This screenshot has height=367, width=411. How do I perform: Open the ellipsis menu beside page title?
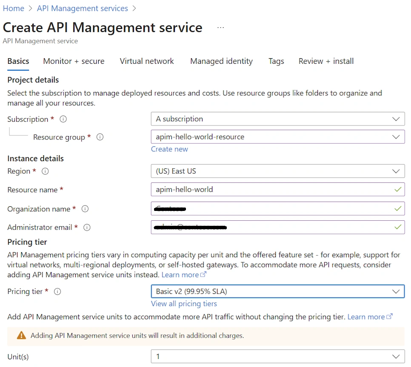coord(221,28)
